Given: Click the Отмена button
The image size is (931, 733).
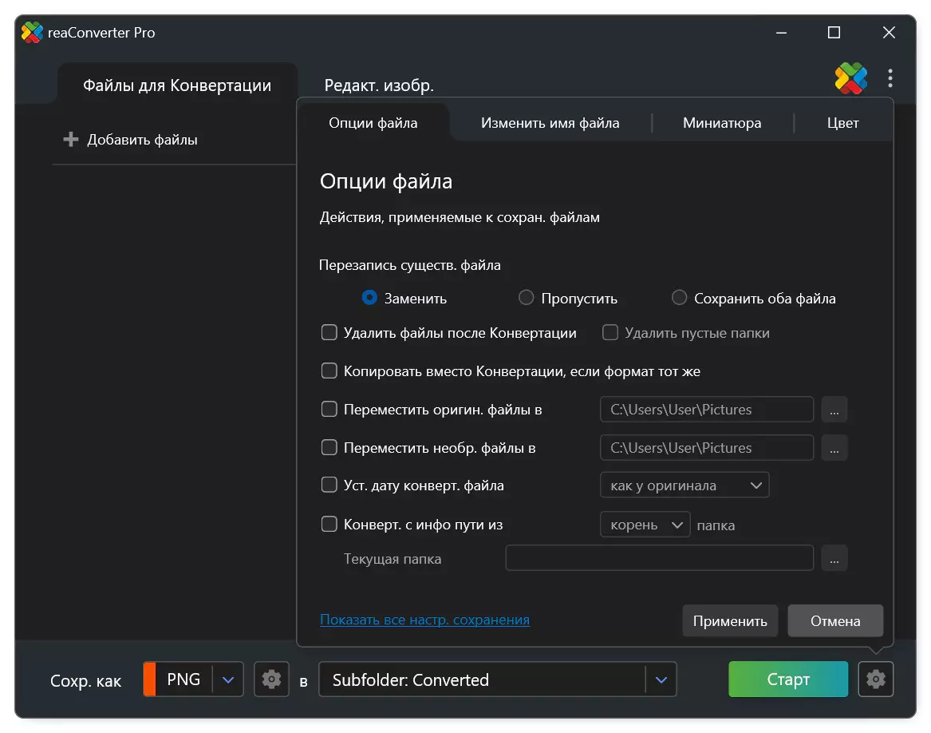Looking at the screenshot, I should pyautogui.click(x=834, y=620).
